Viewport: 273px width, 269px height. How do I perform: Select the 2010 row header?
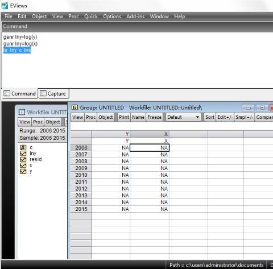click(x=81, y=175)
